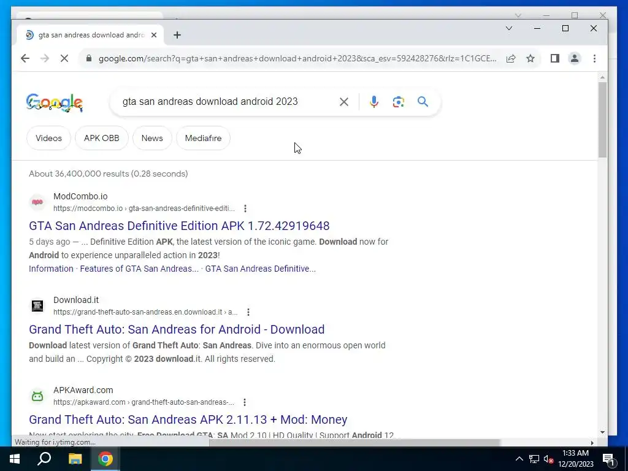Click the vertical scrollbar thumb
Screen dimensions: 628x471
coord(603,120)
